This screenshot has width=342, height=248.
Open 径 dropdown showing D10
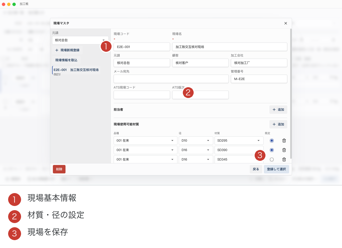coord(195,141)
